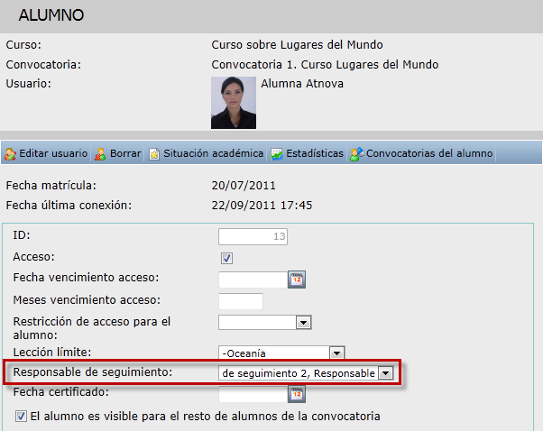
Task: Open Situación académica toolbar option
Action: 207,153
